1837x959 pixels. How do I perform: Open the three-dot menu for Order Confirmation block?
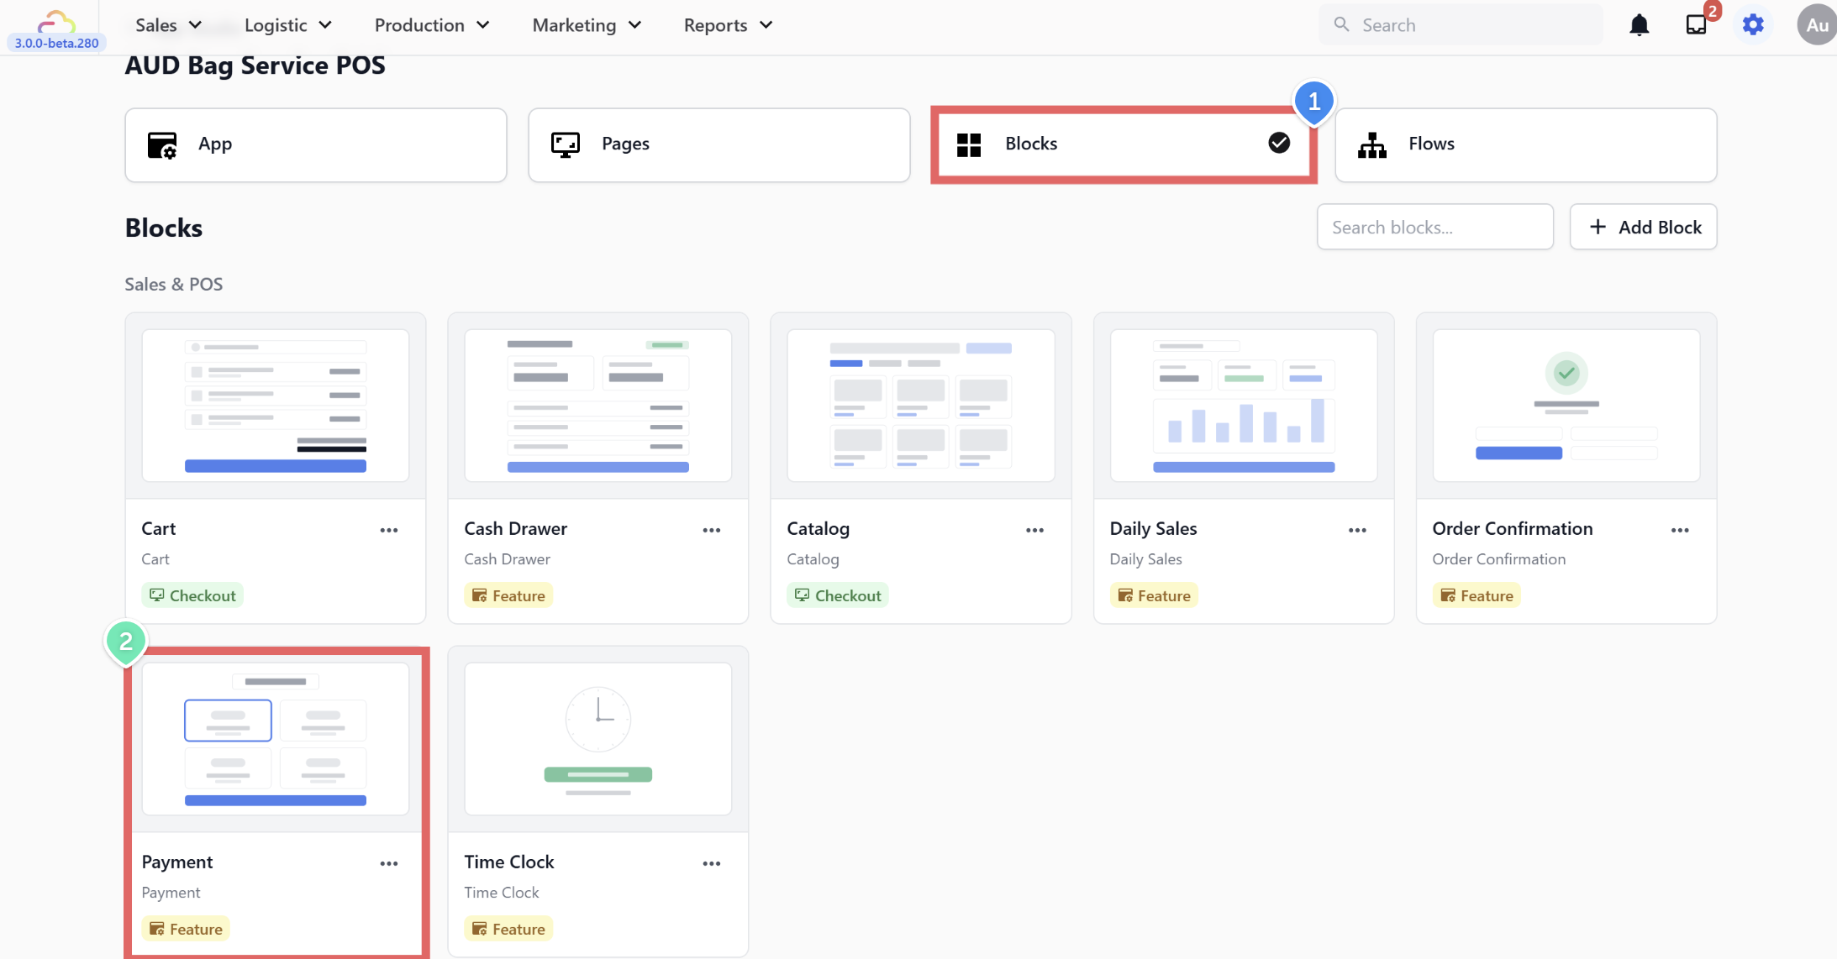[x=1679, y=530]
